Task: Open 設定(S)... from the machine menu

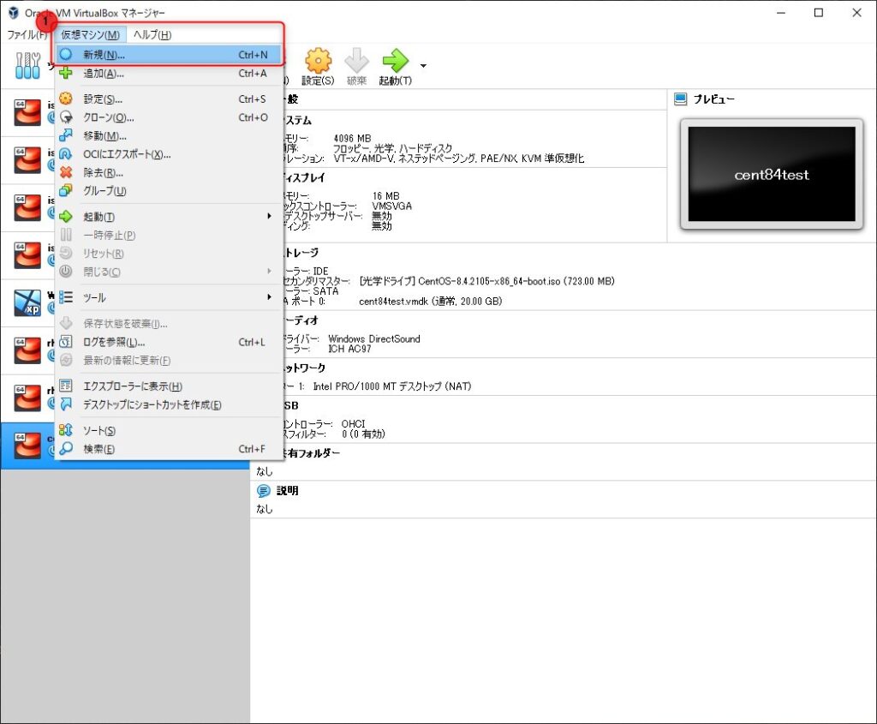Action: (x=168, y=99)
